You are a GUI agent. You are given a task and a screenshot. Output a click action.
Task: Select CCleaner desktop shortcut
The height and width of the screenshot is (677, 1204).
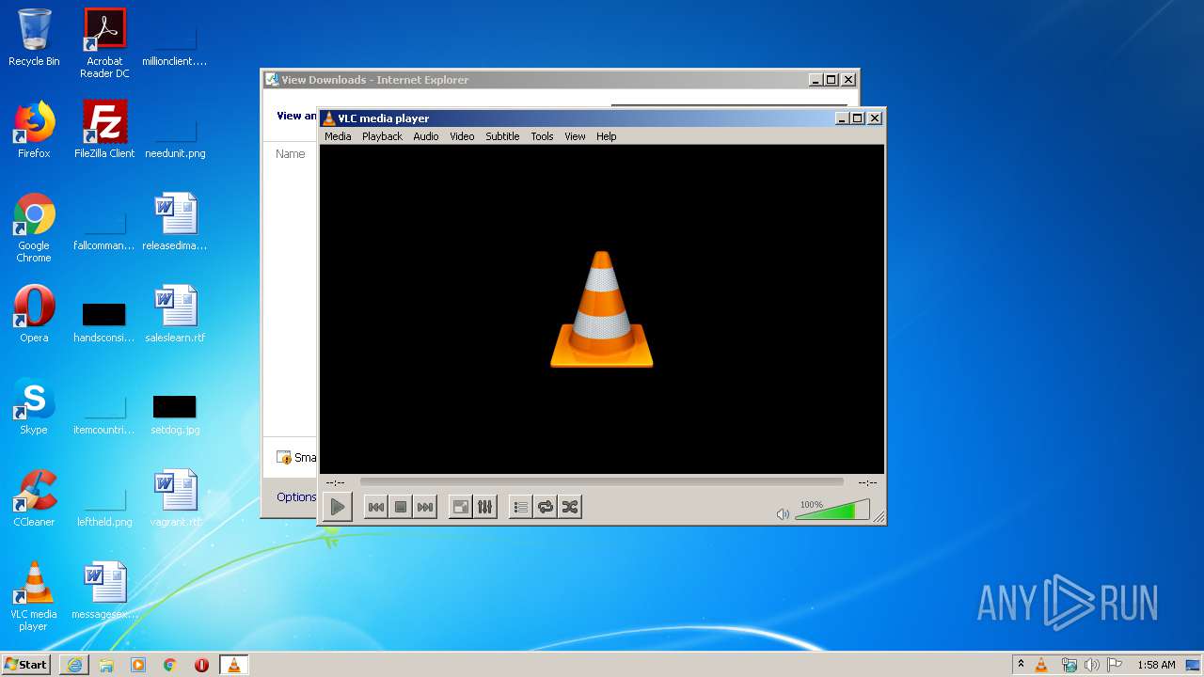[34, 498]
